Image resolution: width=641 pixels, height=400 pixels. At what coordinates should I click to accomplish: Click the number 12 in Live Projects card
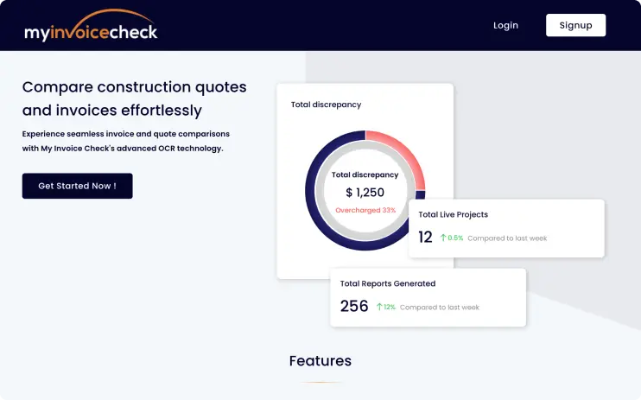[x=425, y=238]
